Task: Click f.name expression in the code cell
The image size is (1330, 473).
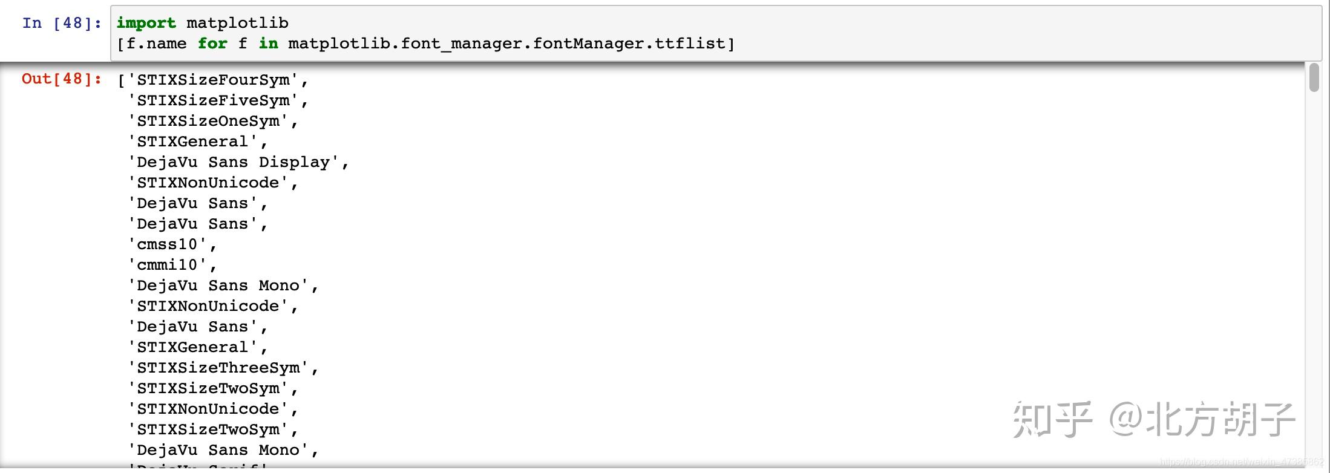Action: (x=156, y=44)
